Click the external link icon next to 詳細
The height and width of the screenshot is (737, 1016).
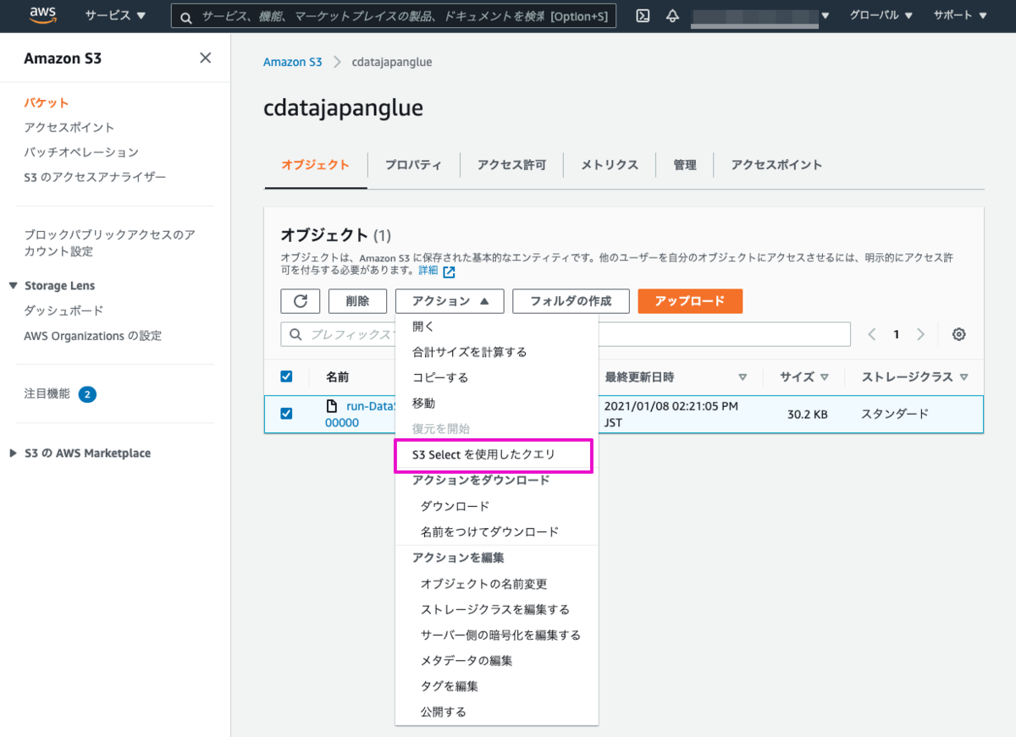coord(449,272)
